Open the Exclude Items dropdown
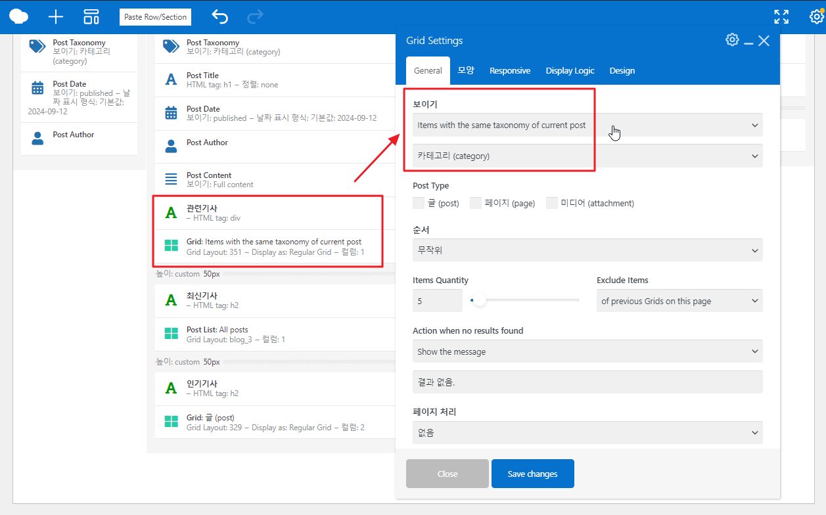The image size is (826, 515). [679, 301]
